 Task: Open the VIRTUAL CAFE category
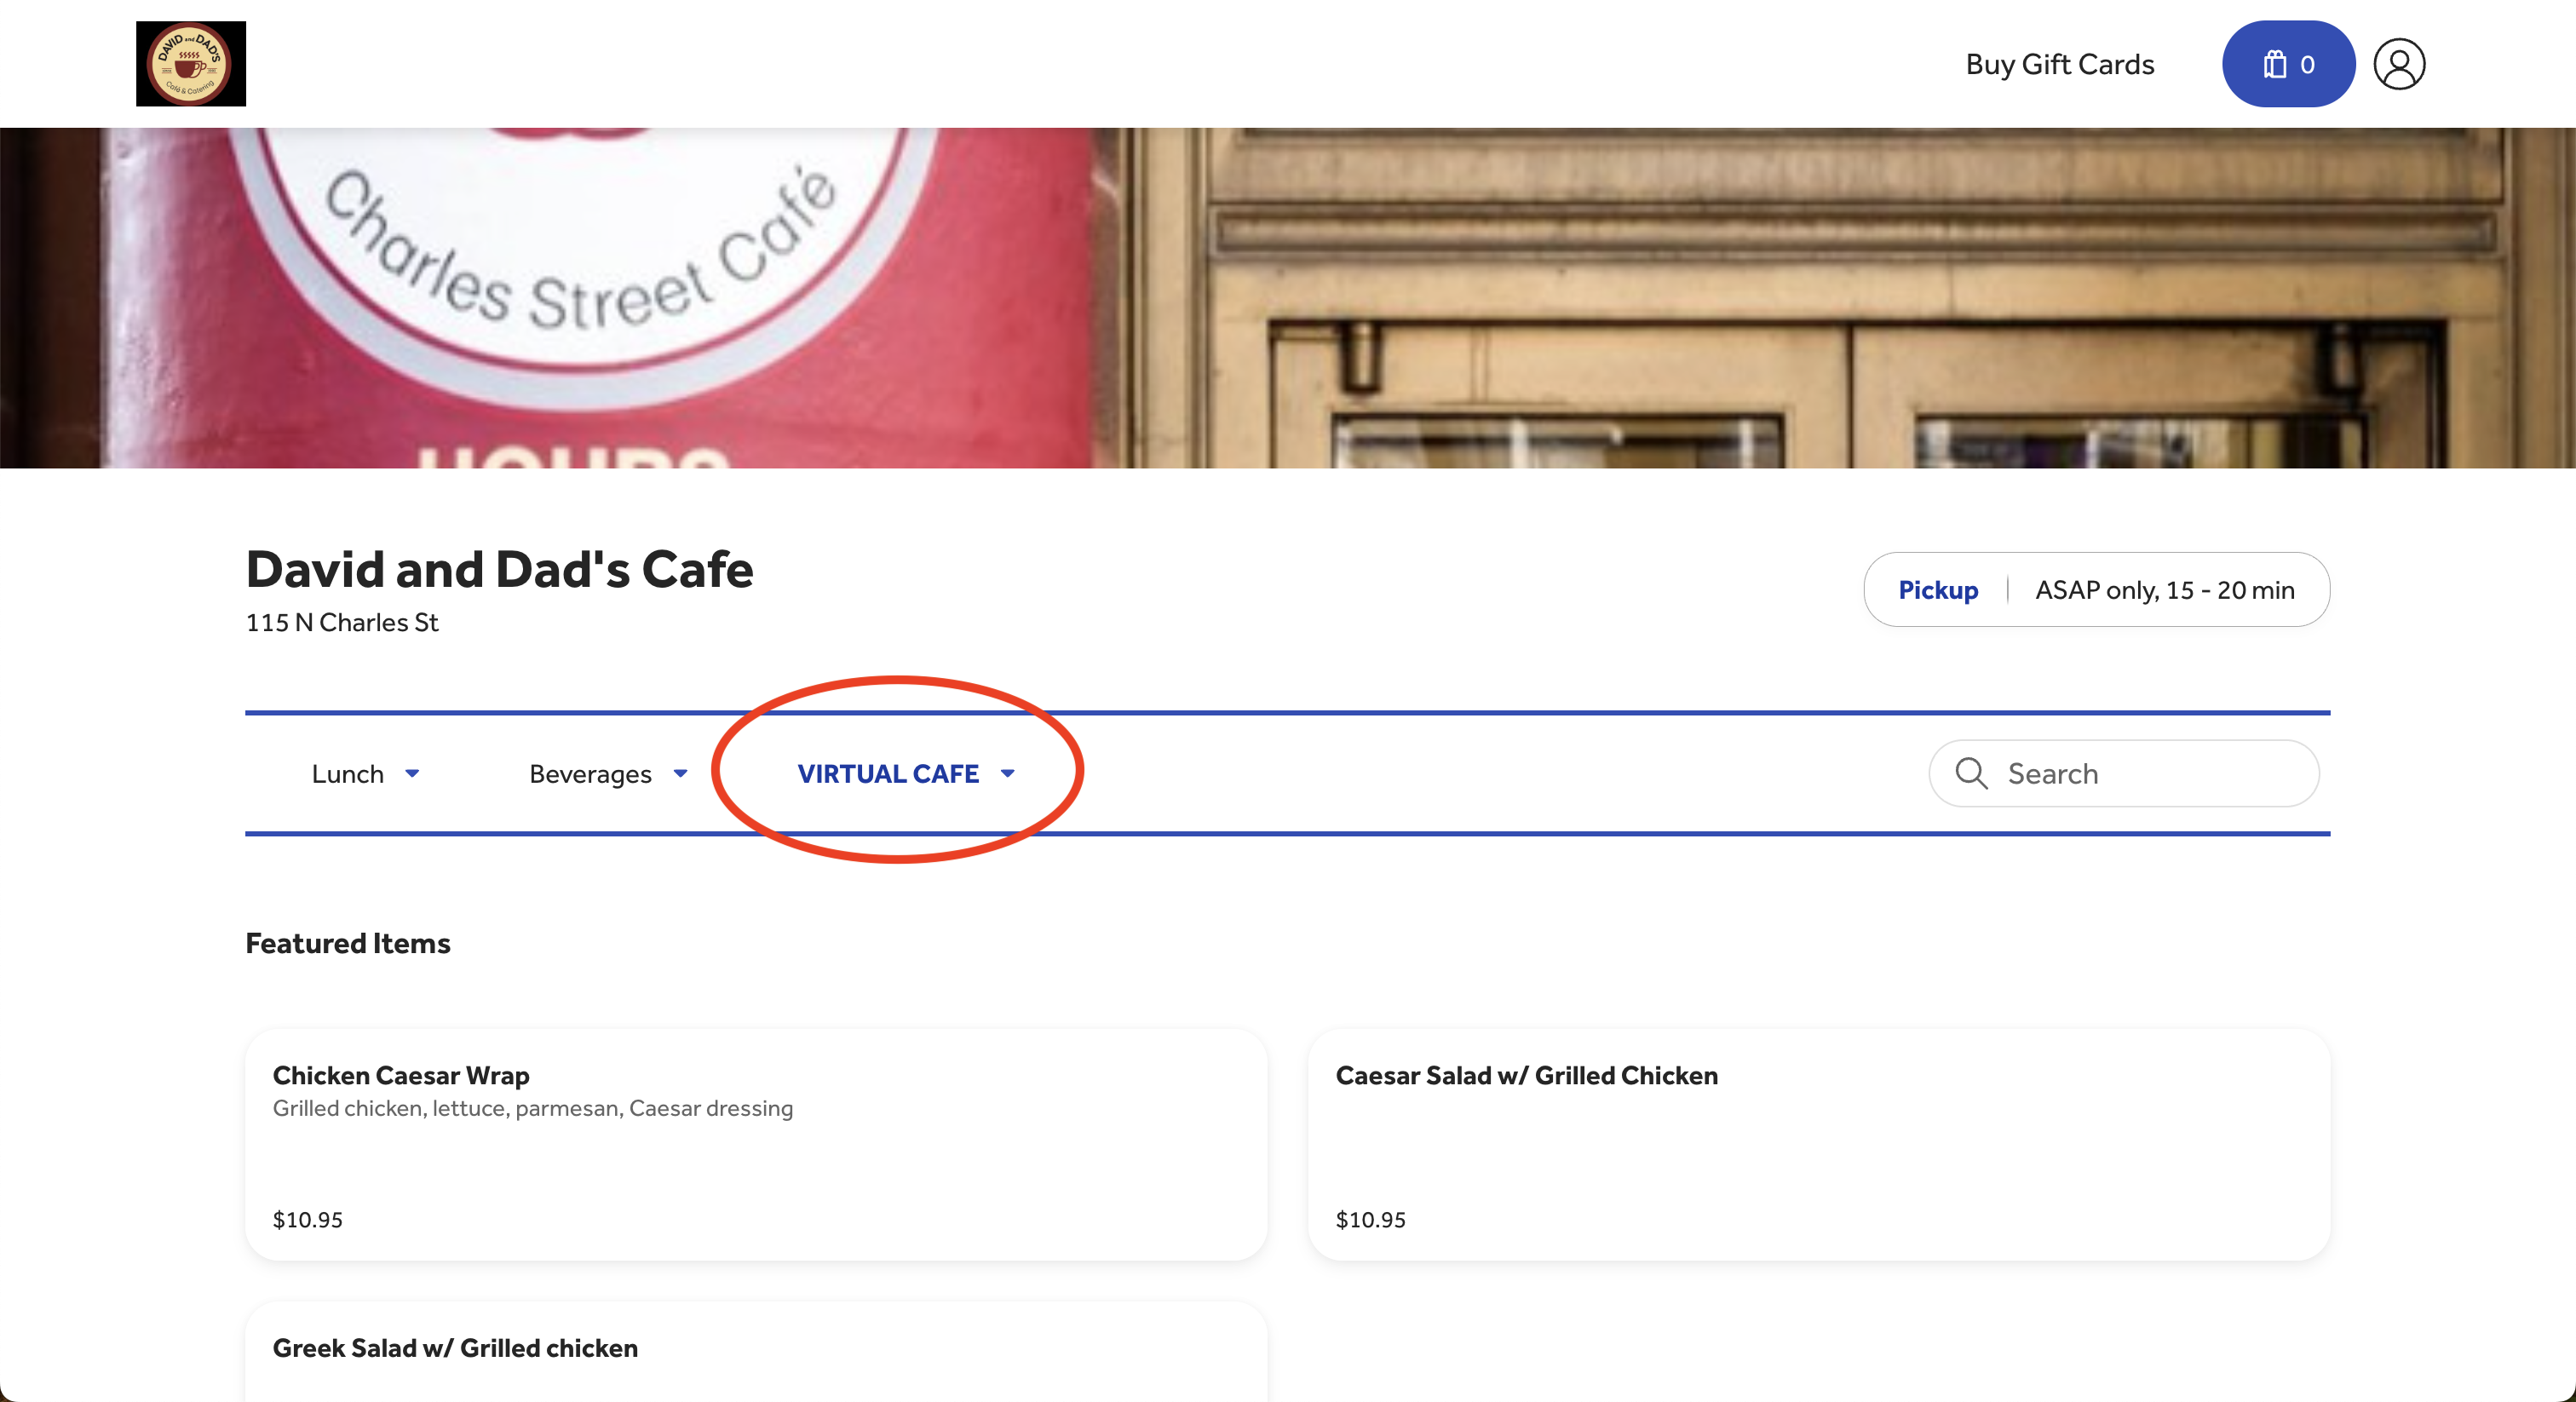click(887, 773)
